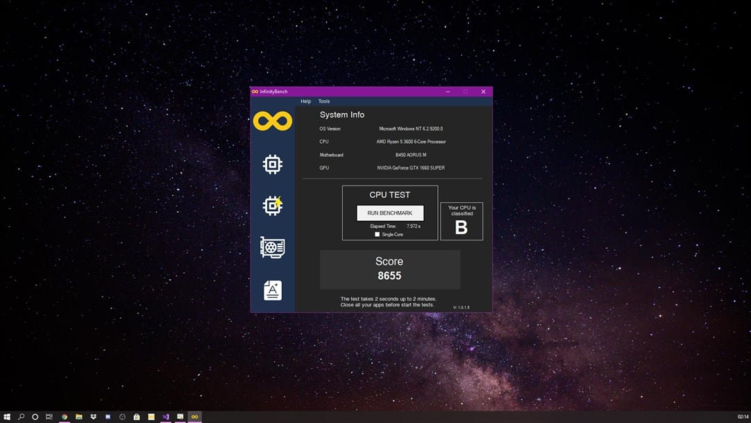
Task: Enable the Single-Core checkbox
Action: (377, 235)
